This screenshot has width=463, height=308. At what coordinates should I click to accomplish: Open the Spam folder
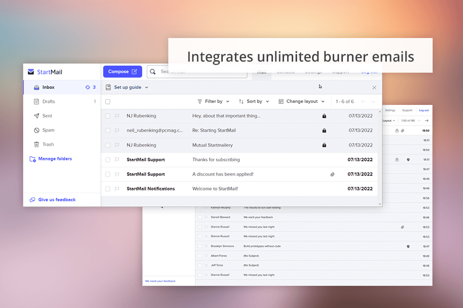click(x=62, y=130)
